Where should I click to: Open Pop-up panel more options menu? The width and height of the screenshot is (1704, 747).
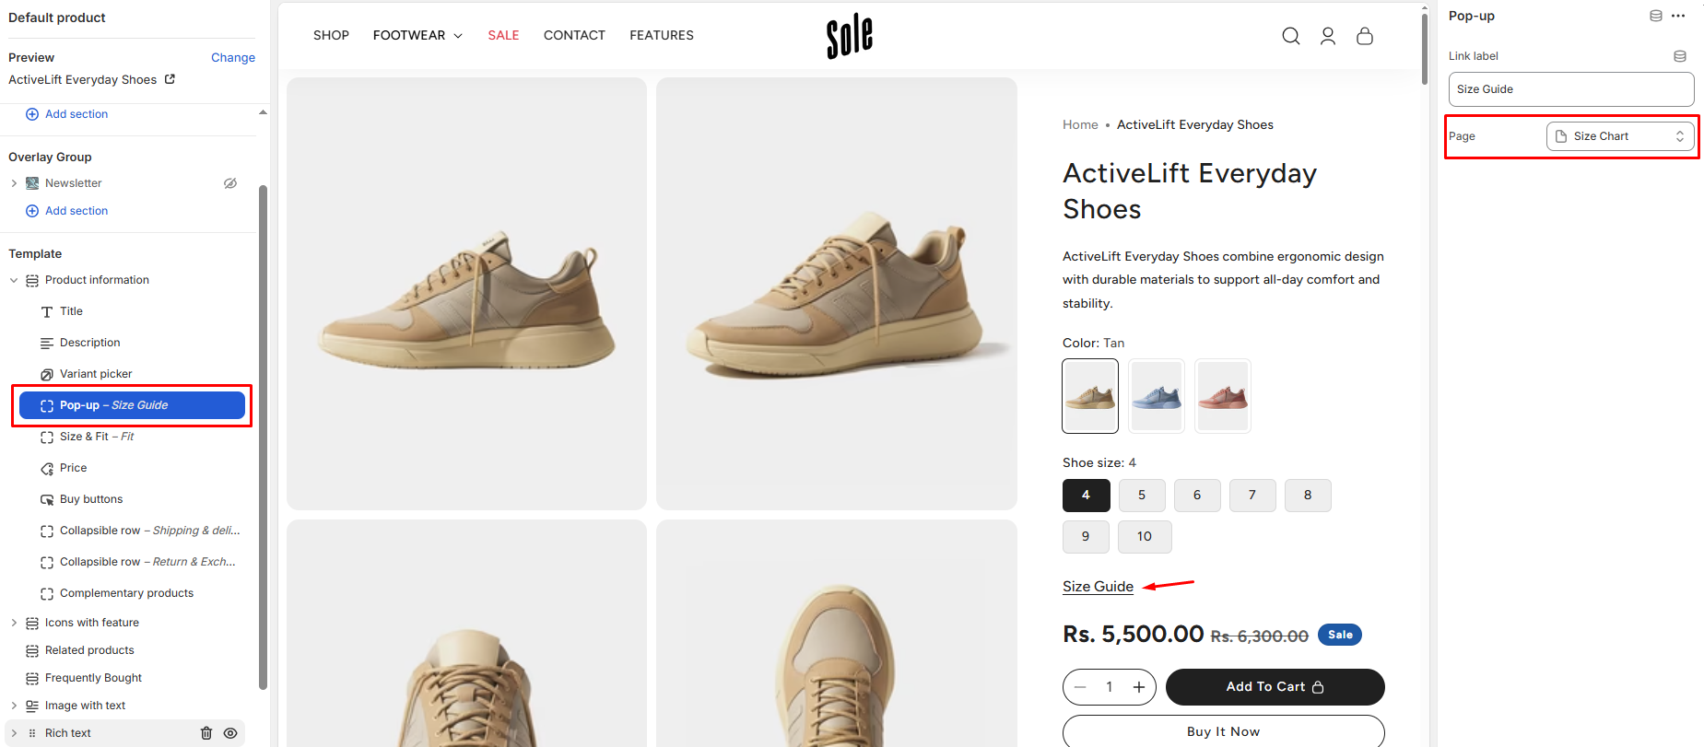tap(1678, 16)
